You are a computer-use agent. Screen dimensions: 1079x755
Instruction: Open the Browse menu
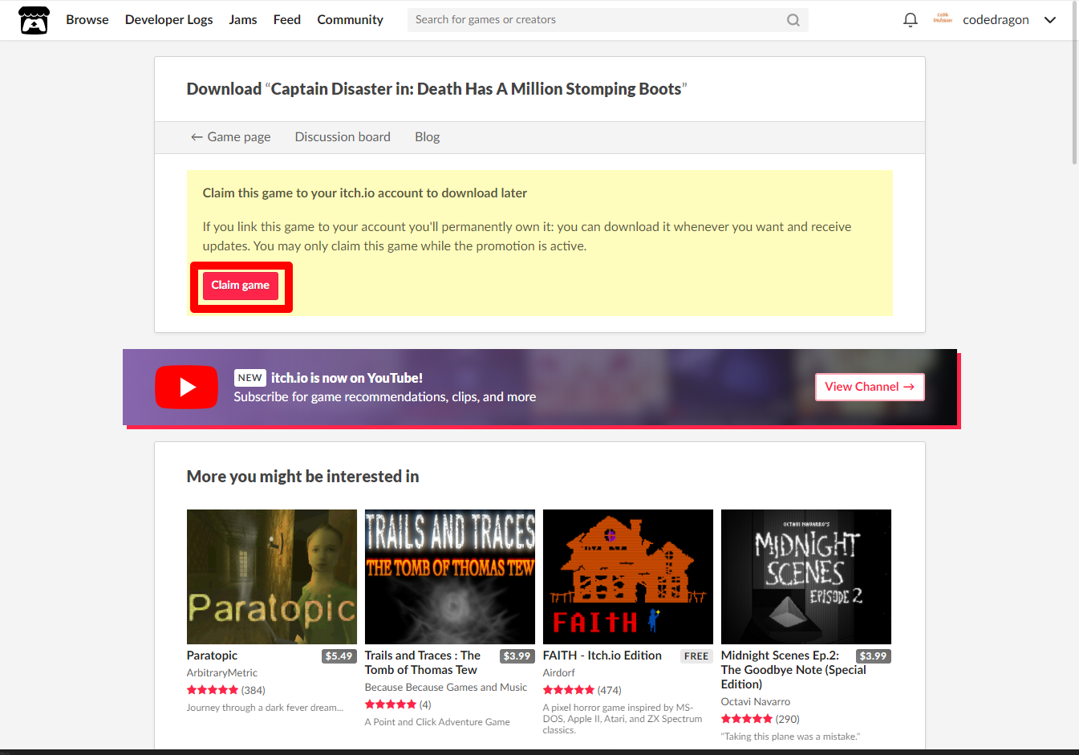click(x=87, y=19)
